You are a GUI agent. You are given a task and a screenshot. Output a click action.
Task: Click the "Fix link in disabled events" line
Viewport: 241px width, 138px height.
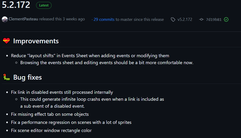pyautogui.click(x=62, y=92)
